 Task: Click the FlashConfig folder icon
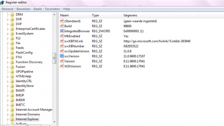[12, 52]
